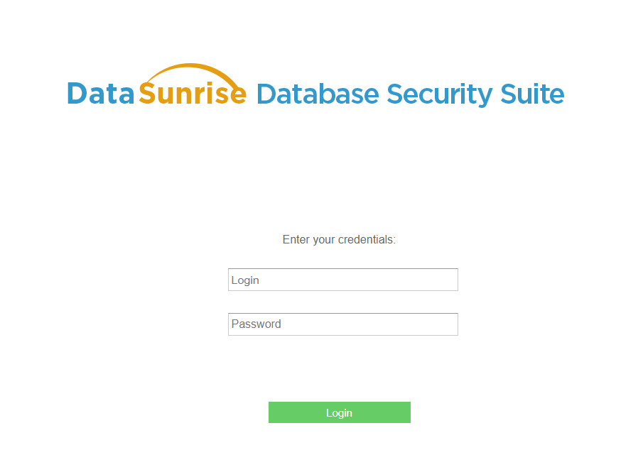Place cursor in the Login text box
This screenshot has height=472, width=643.
pyautogui.click(x=342, y=280)
